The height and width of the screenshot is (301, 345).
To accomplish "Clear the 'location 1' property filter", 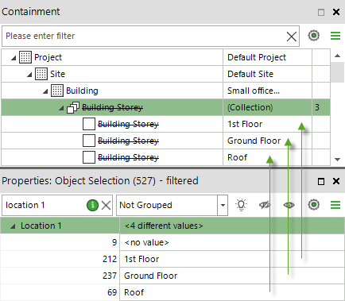I will pyautogui.click(x=106, y=205).
